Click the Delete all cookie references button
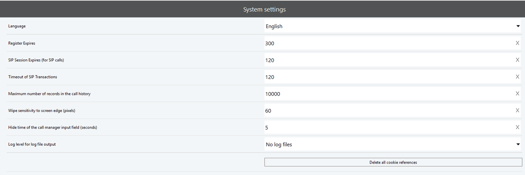 click(393, 162)
